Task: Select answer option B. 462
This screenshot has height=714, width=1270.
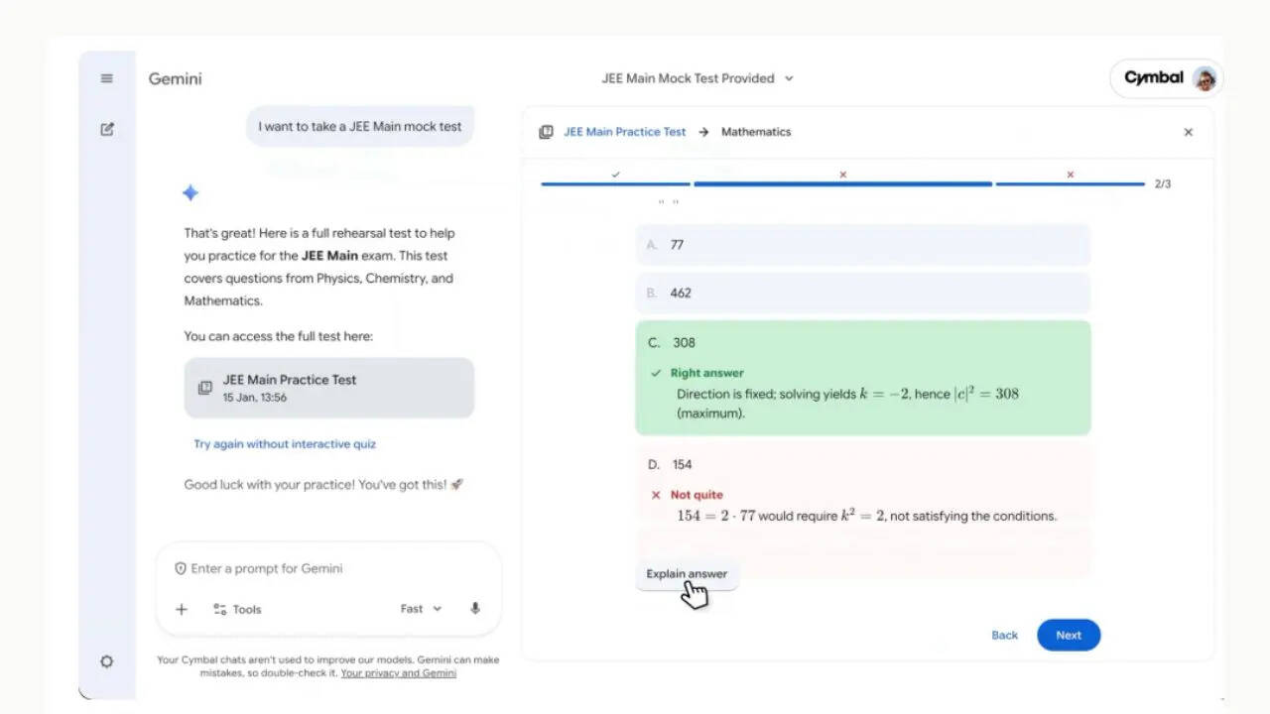Action: [862, 294]
